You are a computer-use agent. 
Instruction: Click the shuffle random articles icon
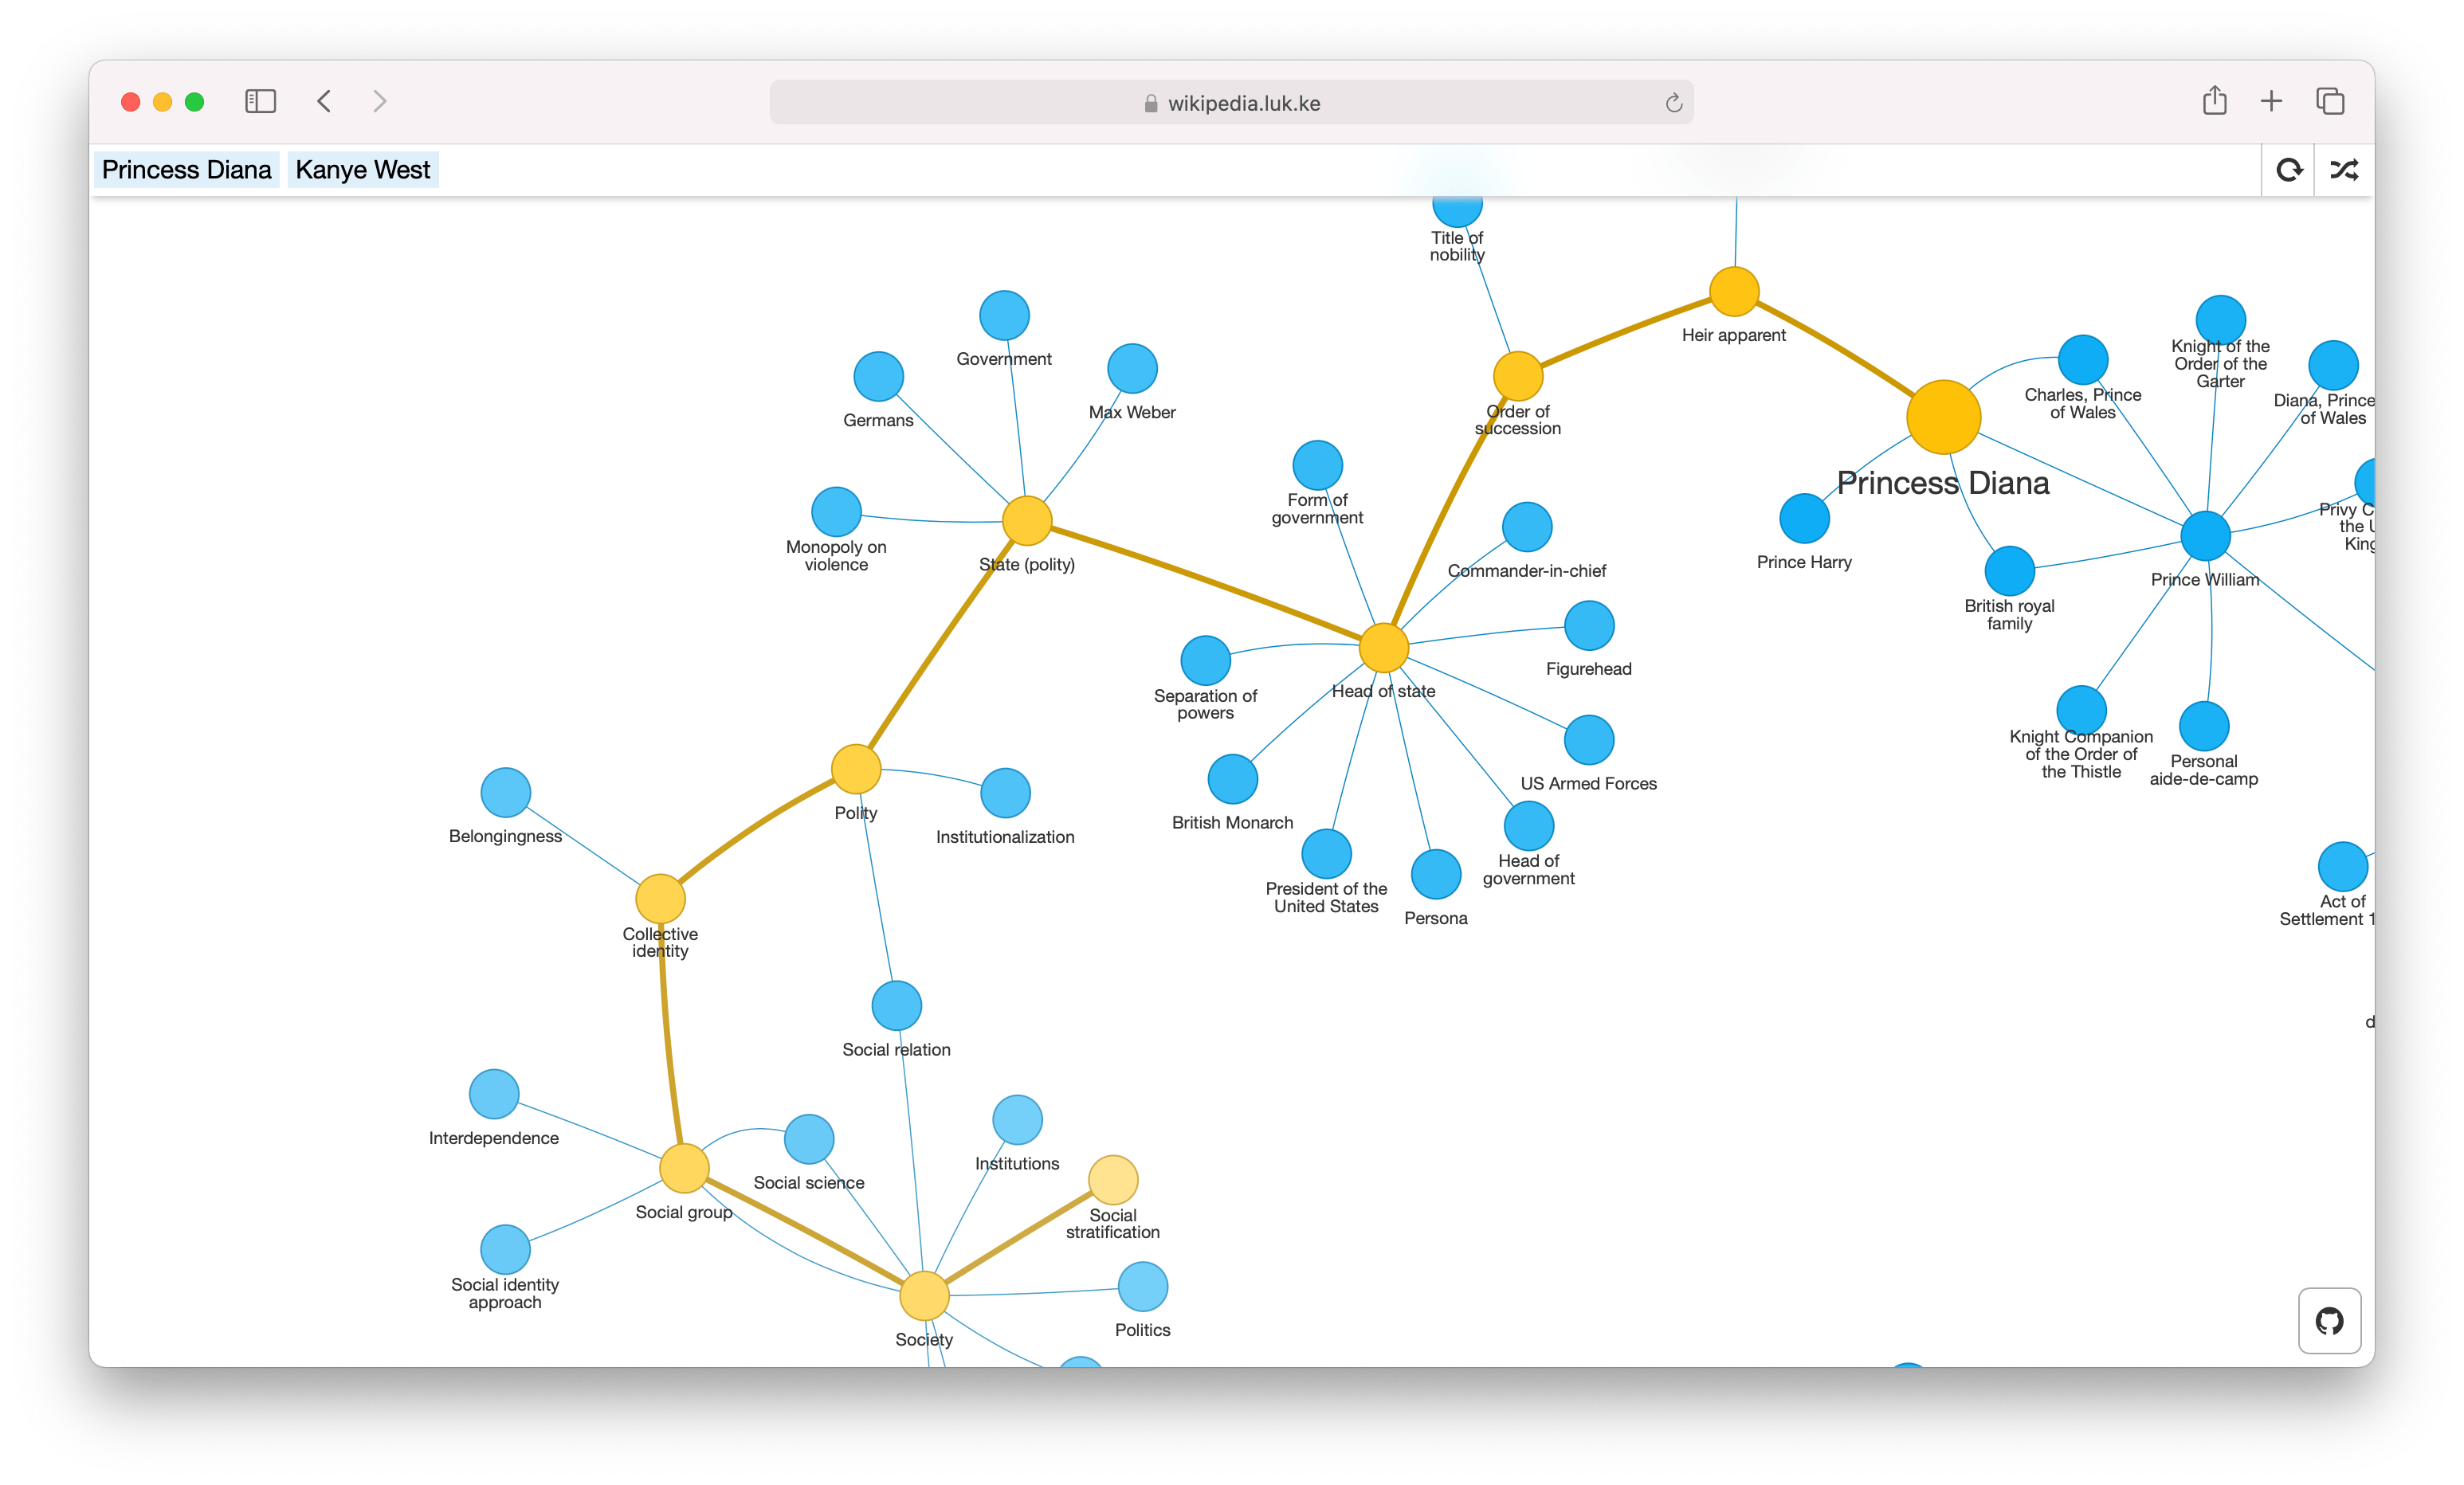click(x=2344, y=170)
